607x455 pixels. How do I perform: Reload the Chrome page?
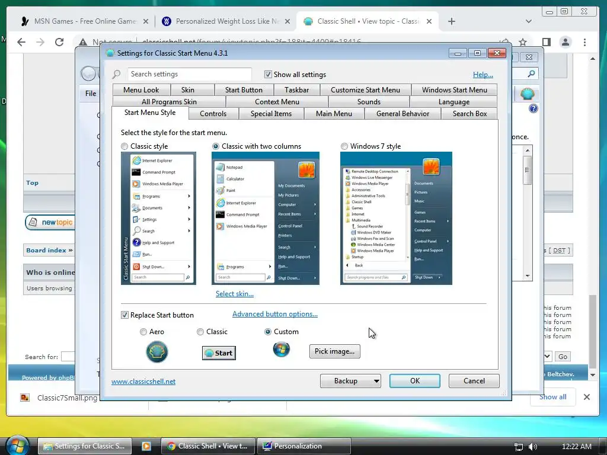pos(59,42)
